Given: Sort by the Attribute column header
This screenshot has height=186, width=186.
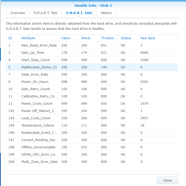Looking at the screenshot, I should click(x=39, y=38).
